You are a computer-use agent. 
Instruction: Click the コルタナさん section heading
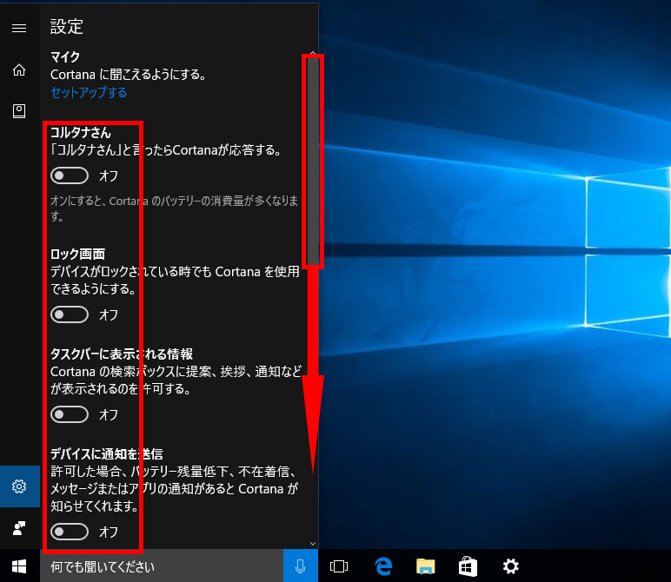coord(81,133)
